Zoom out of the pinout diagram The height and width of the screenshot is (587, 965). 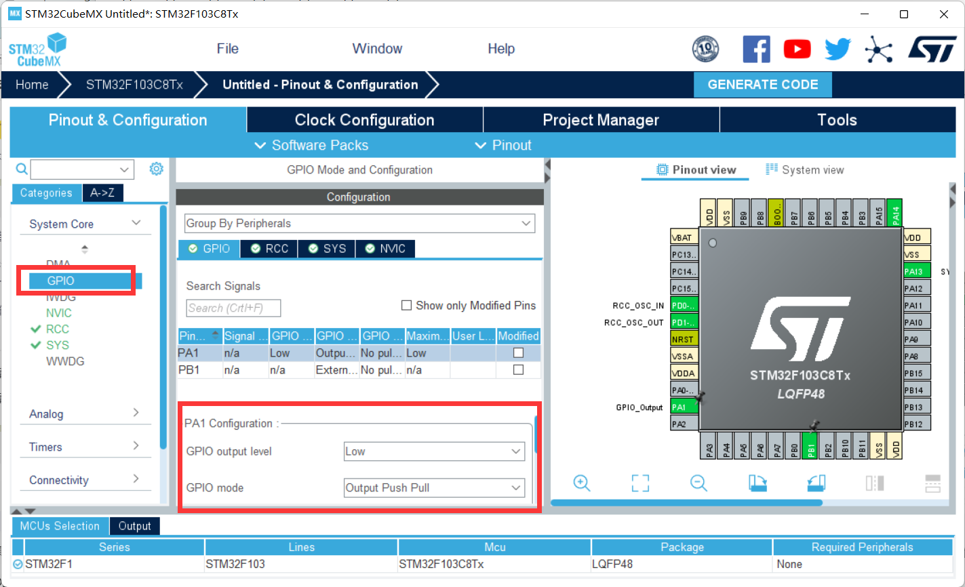tap(698, 483)
